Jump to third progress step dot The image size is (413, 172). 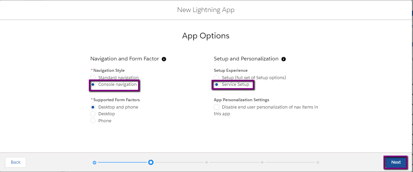206,162
